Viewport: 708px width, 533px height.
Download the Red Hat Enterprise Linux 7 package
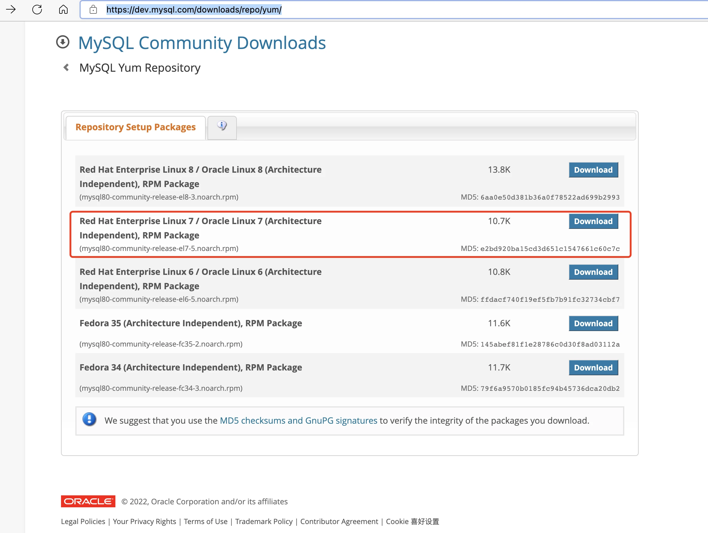[593, 221]
